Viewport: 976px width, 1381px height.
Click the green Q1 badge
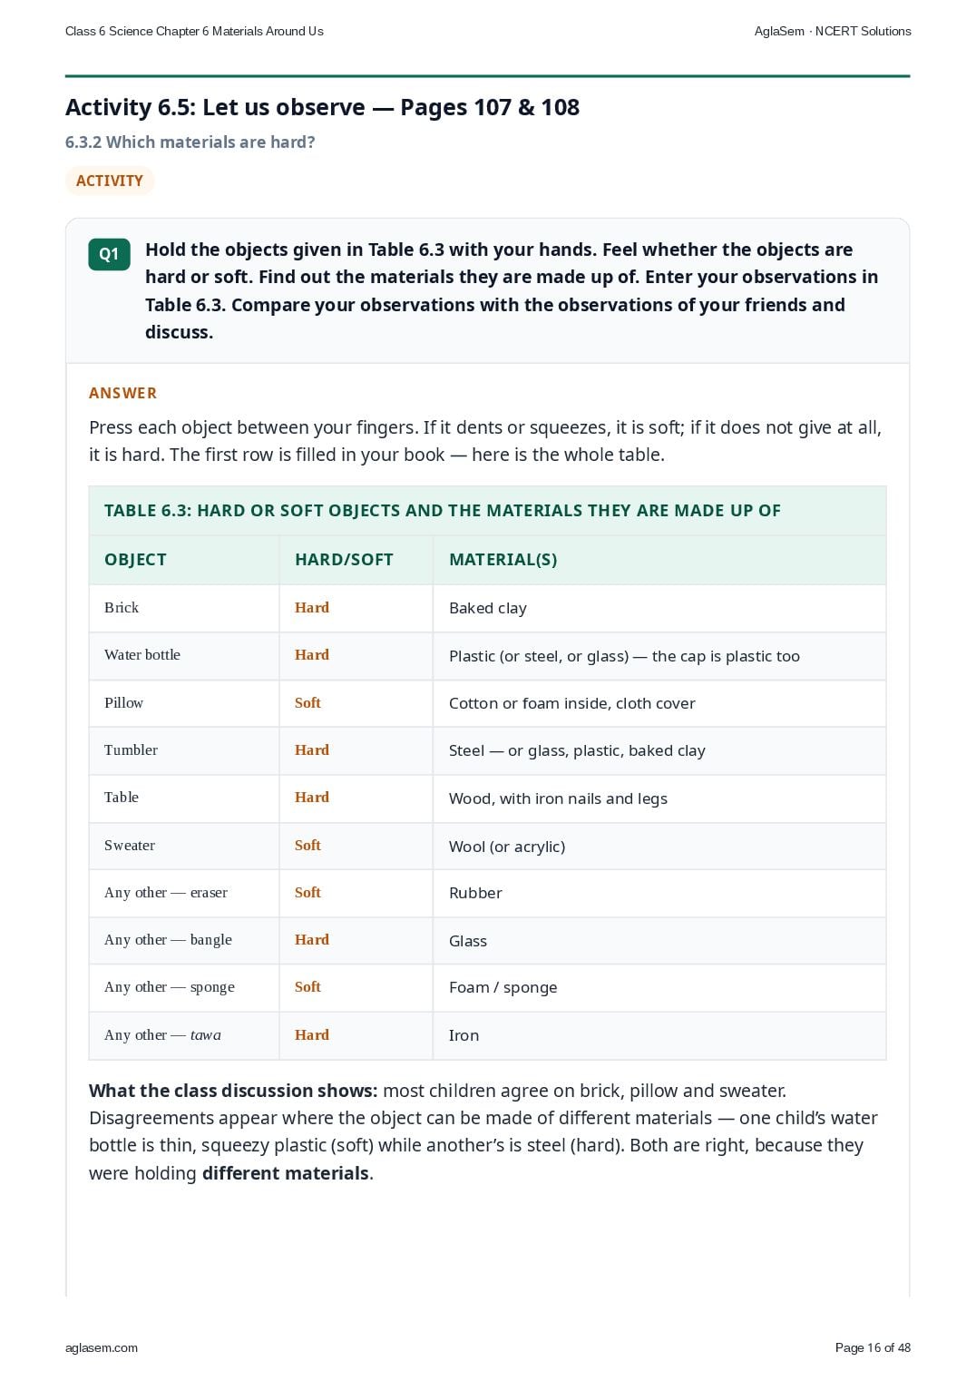(x=109, y=254)
